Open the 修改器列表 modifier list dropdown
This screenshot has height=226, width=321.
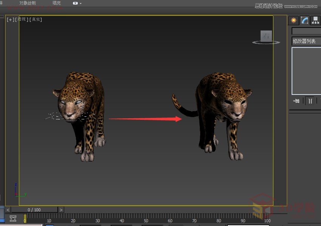tap(306, 41)
